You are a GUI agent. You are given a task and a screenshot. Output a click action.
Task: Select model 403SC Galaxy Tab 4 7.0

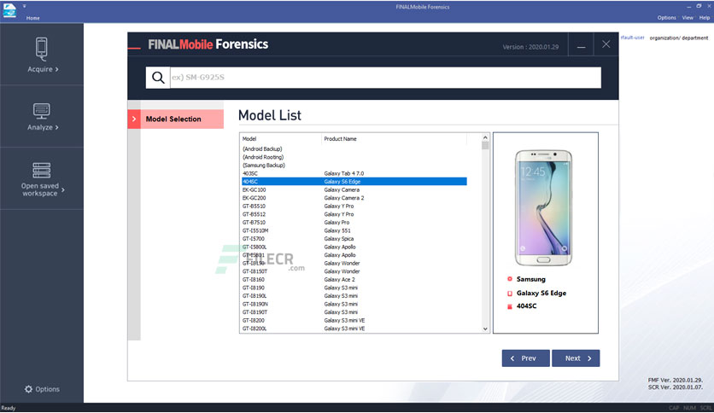click(354, 174)
